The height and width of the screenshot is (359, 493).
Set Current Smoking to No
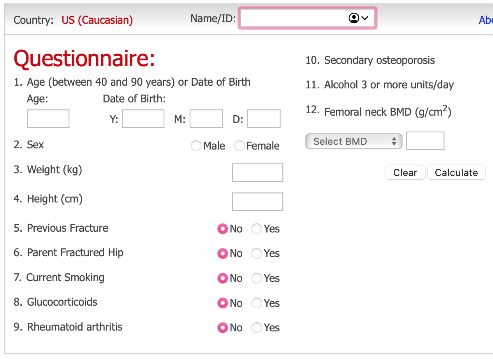coord(222,278)
